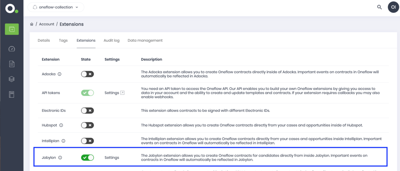400x171 pixels.
Task: Open Settings for API tokens
Action: click(112, 93)
